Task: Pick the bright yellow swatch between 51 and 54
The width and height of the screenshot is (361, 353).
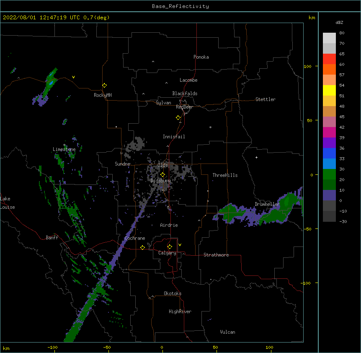Action: [x=329, y=90]
